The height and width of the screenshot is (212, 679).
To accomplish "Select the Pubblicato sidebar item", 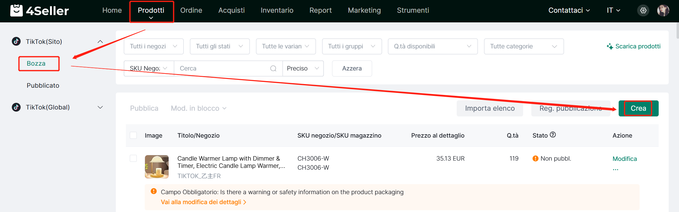I will point(43,86).
